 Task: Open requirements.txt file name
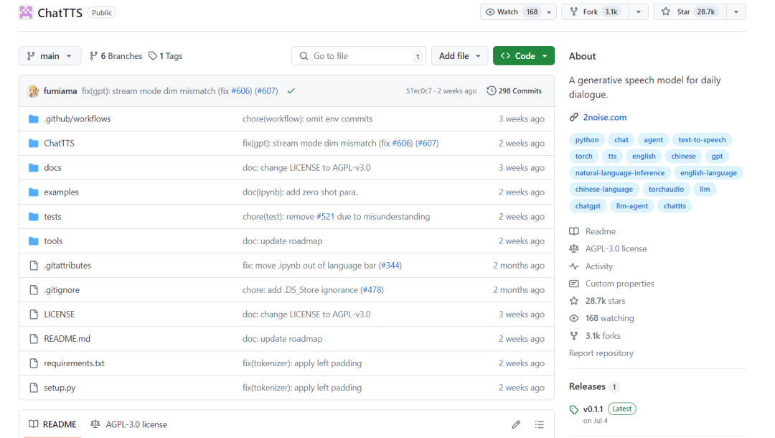[74, 363]
